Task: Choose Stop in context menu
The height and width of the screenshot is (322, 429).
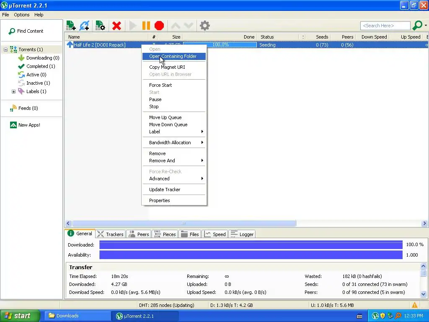Action: [174, 106]
